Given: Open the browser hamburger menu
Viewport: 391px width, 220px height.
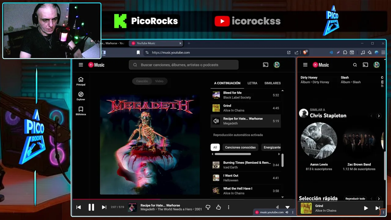Looking at the screenshot, I should tap(383, 53).
